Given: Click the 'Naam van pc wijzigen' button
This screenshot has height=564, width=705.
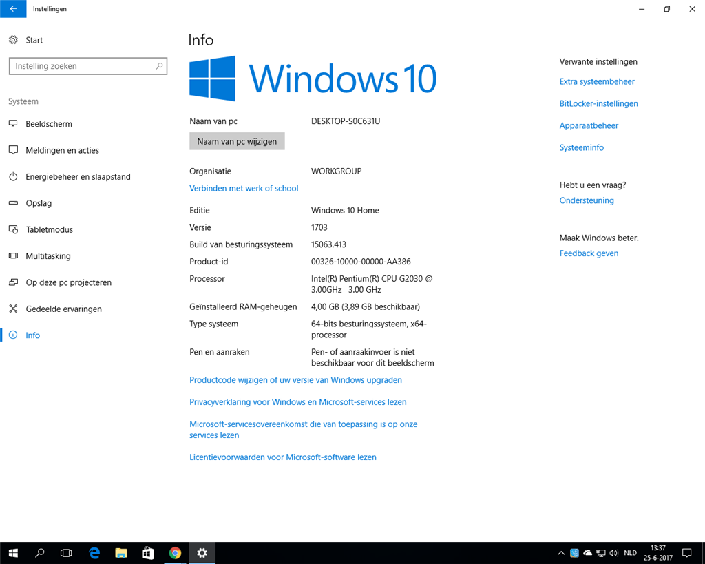Looking at the screenshot, I should [x=237, y=141].
